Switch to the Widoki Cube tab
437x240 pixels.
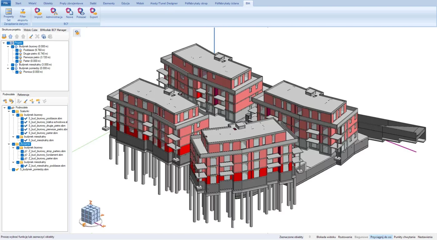tap(30, 30)
